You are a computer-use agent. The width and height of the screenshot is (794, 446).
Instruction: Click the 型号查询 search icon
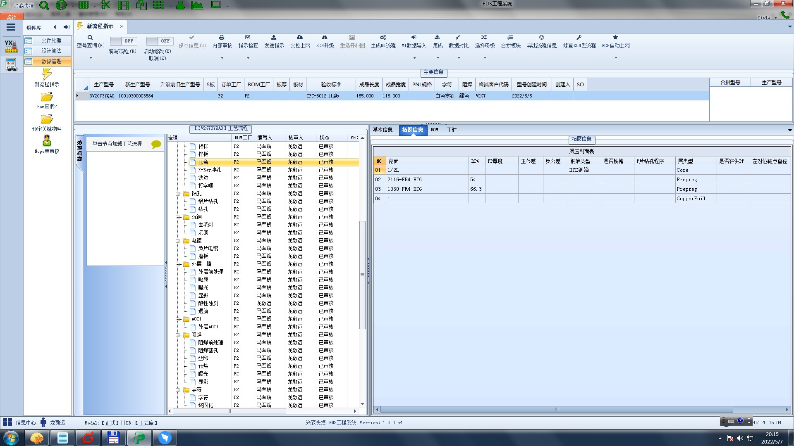[90, 38]
